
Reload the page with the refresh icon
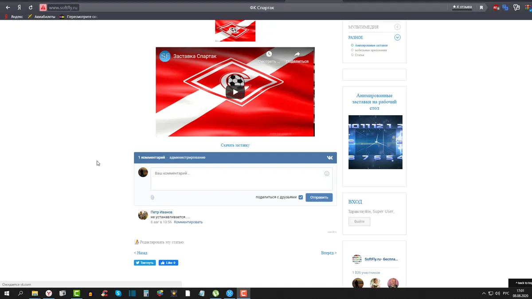[x=31, y=8]
